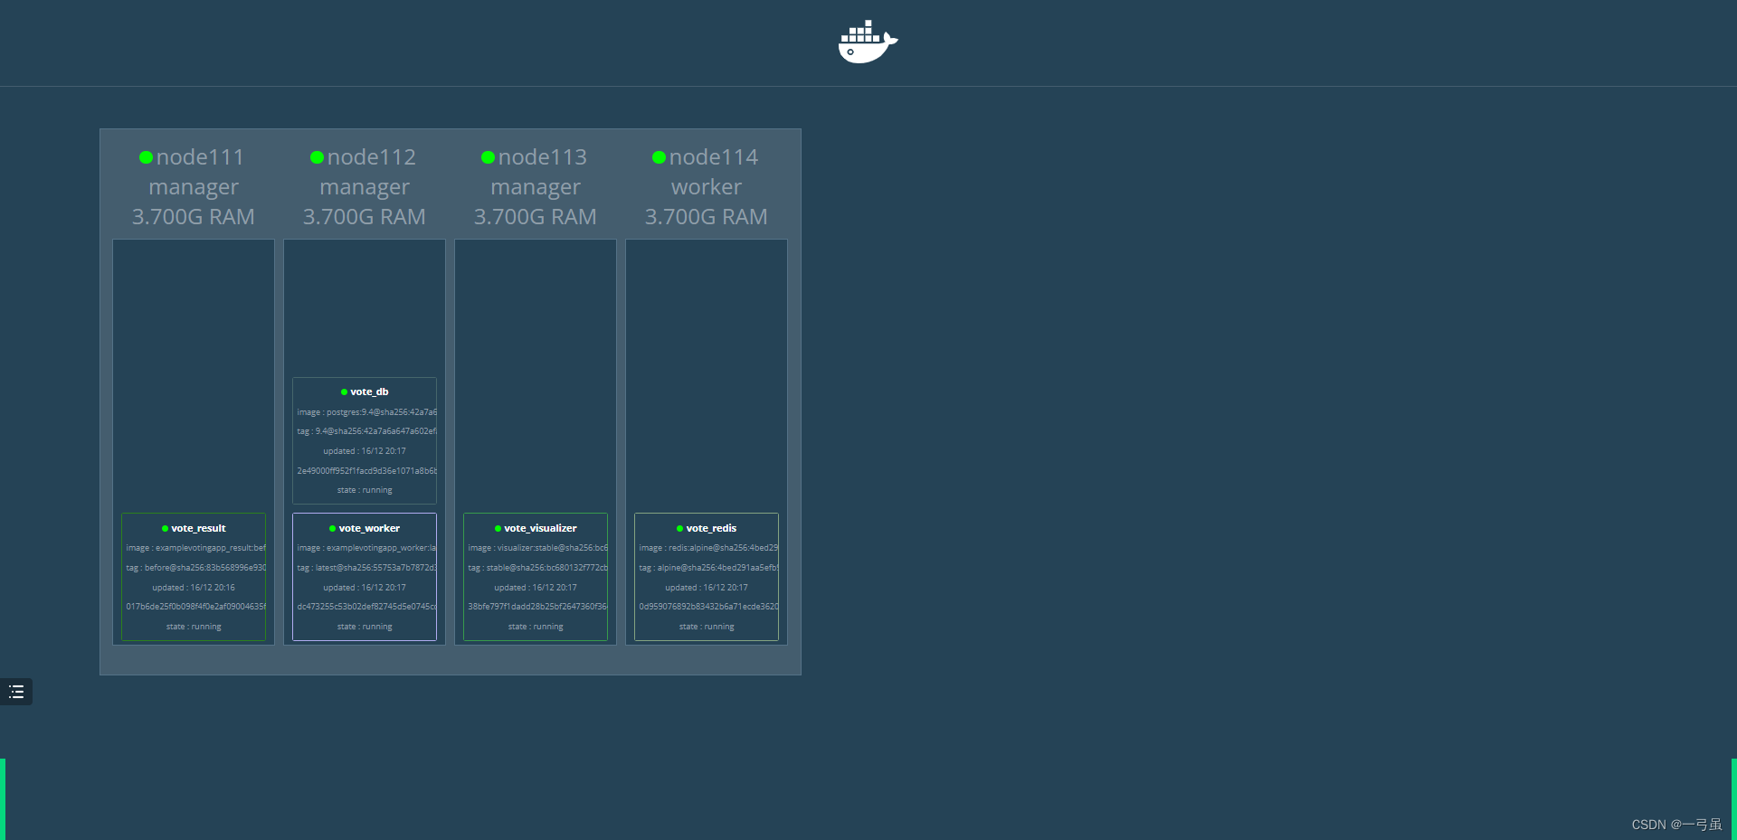The height and width of the screenshot is (840, 1737).
Task: Click node112's green status indicator
Action: (x=317, y=156)
